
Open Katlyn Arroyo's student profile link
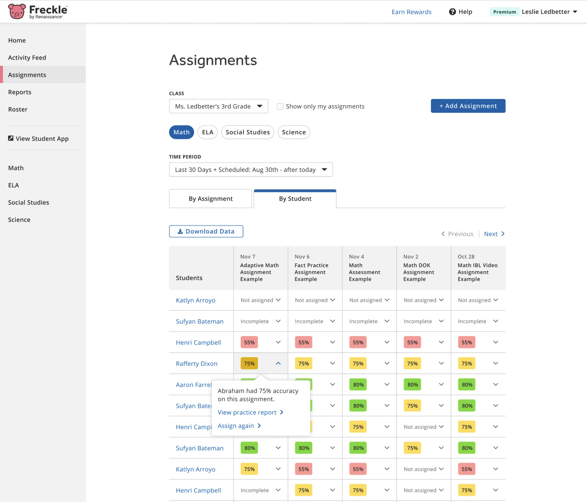pyautogui.click(x=196, y=300)
